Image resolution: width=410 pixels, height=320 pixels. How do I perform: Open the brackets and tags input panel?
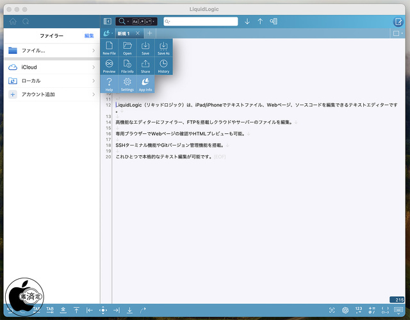coord(385,310)
